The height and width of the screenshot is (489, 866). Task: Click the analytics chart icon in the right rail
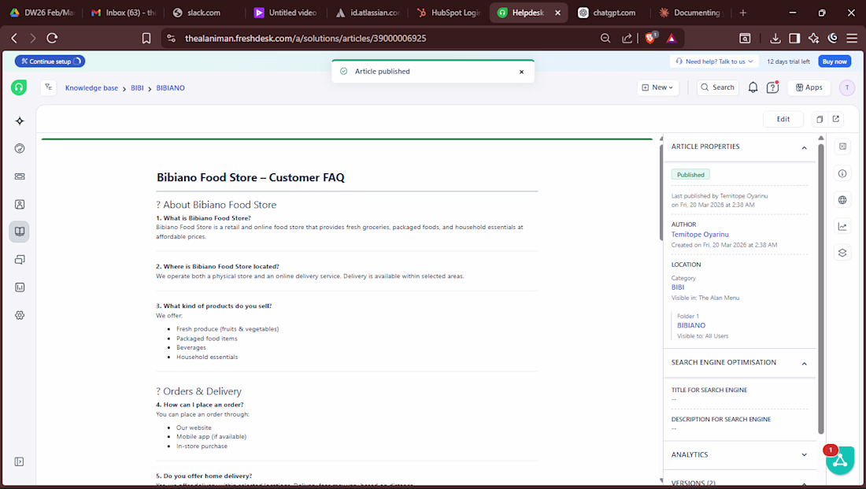point(842,227)
